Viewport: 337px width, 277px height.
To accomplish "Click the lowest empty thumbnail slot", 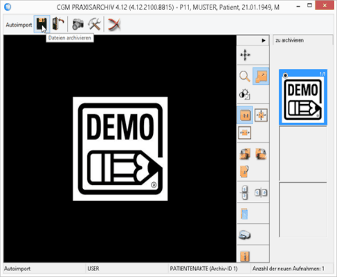I will coord(303,210).
